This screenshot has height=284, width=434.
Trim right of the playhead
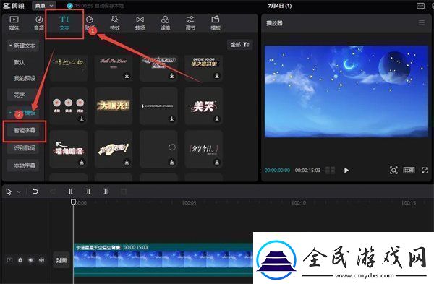106,192
